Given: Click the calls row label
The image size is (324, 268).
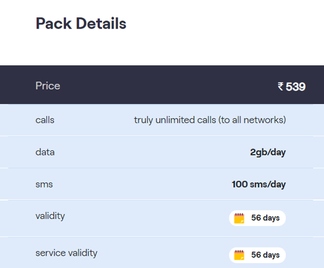Looking at the screenshot, I should [45, 120].
